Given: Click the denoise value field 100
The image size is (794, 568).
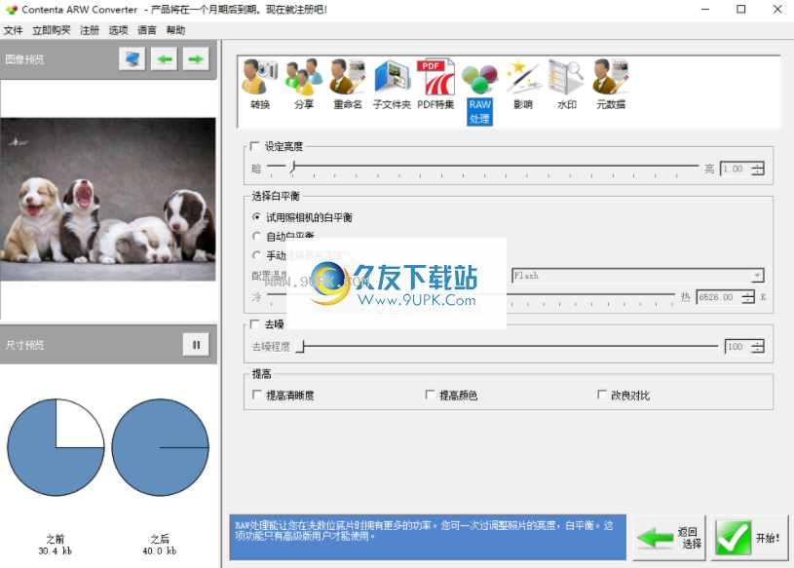Looking at the screenshot, I should click(737, 346).
